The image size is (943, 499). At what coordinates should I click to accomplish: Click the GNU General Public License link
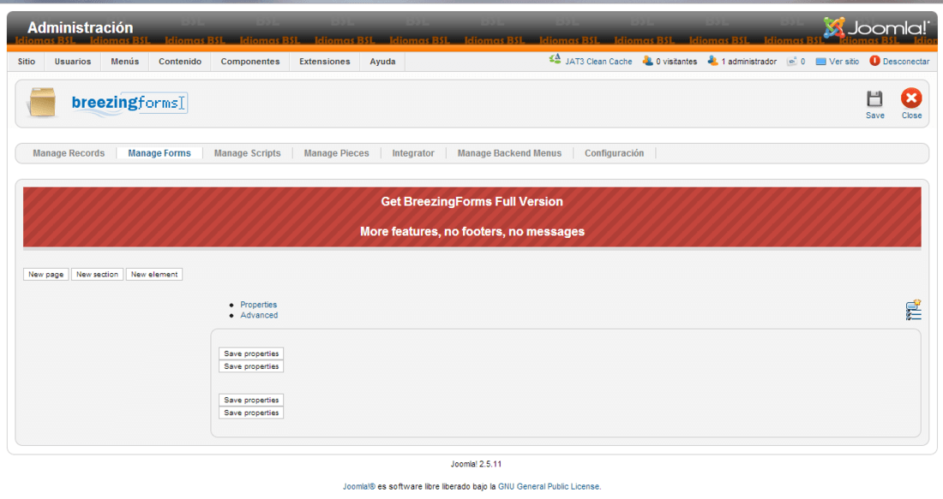pyautogui.click(x=549, y=486)
